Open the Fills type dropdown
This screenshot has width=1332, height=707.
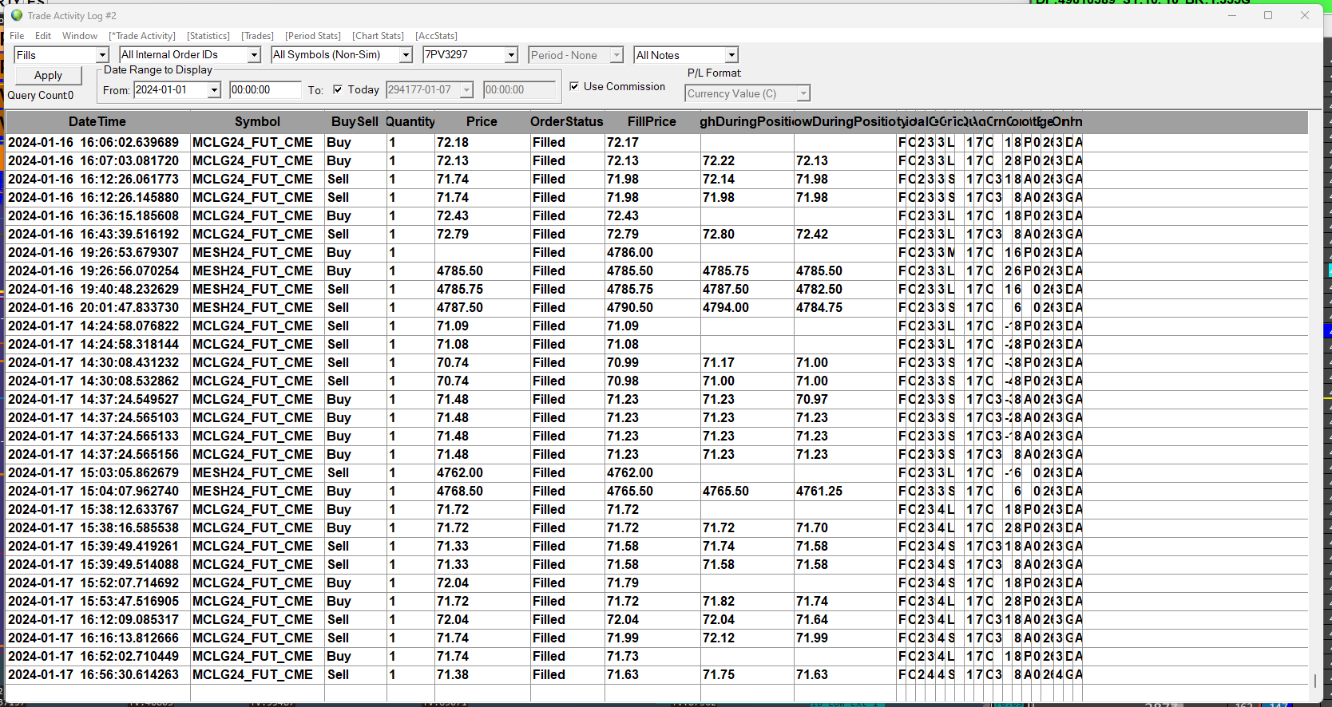pyautogui.click(x=102, y=55)
